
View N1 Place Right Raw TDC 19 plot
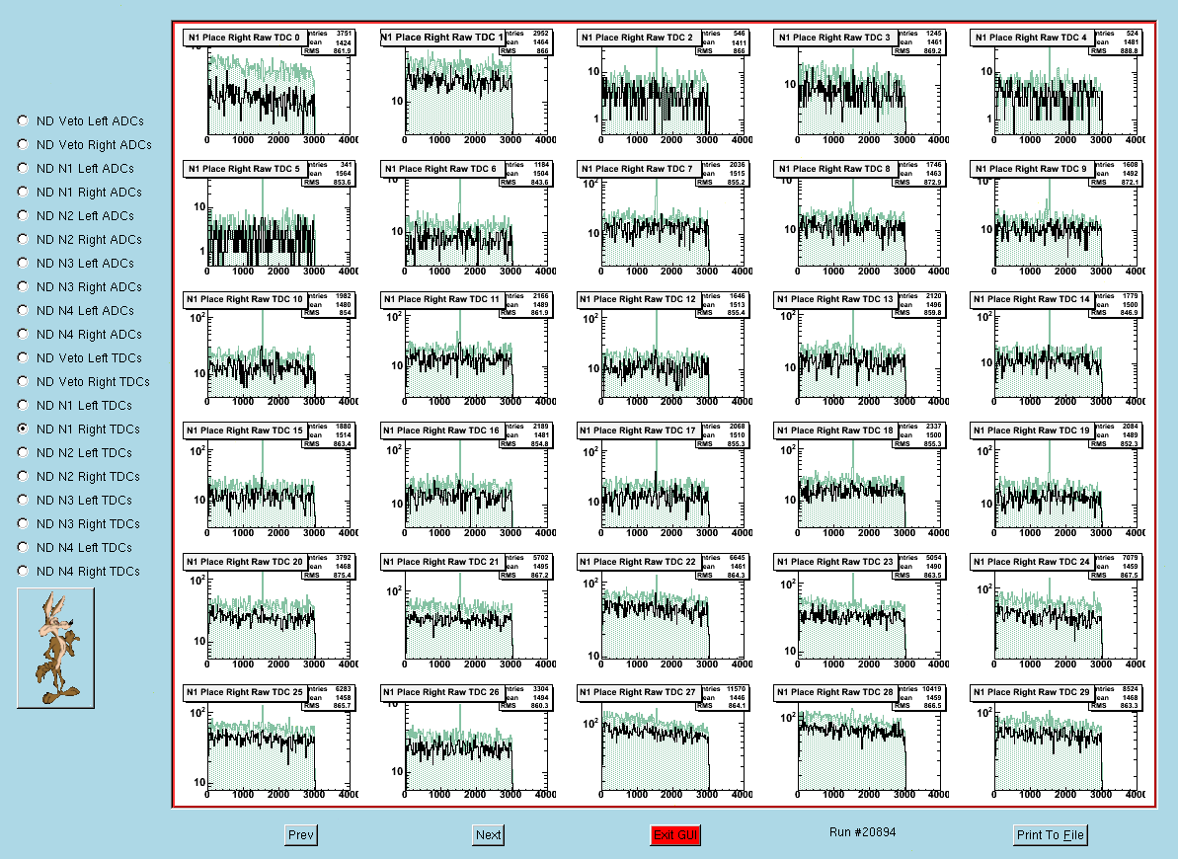pyautogui.click(x=1058, y=480)
